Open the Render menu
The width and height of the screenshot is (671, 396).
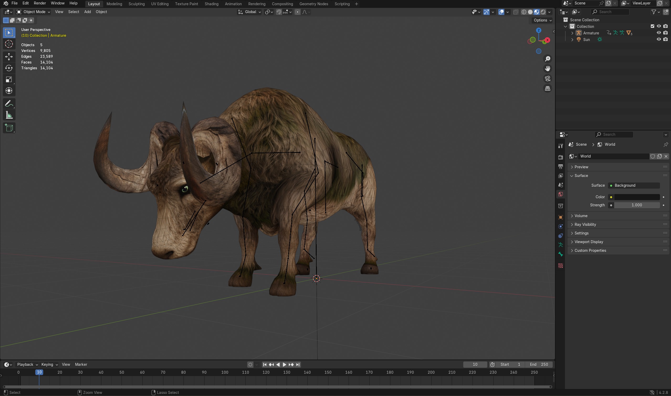40,3
